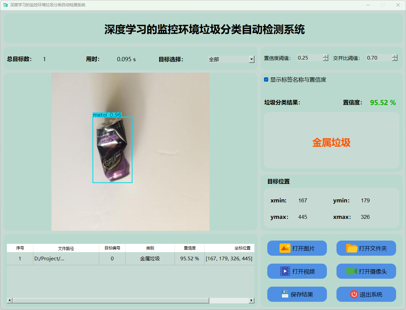Click the 置信度阈值 input field showing 0.25
406x310 pixels.
click(x=310, y=58)
